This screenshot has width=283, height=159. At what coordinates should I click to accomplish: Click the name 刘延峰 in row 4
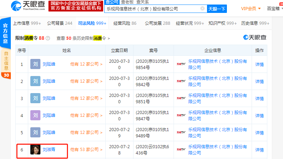tap(49, 115)
